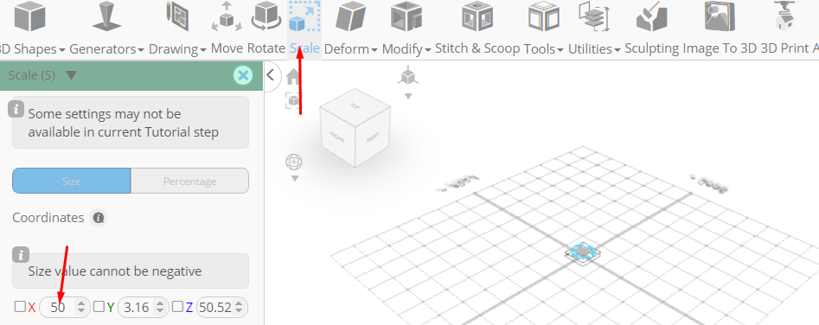This screenshot has height=325, width=819.
Task: Click the Y size input field
Action: [143, 307]
